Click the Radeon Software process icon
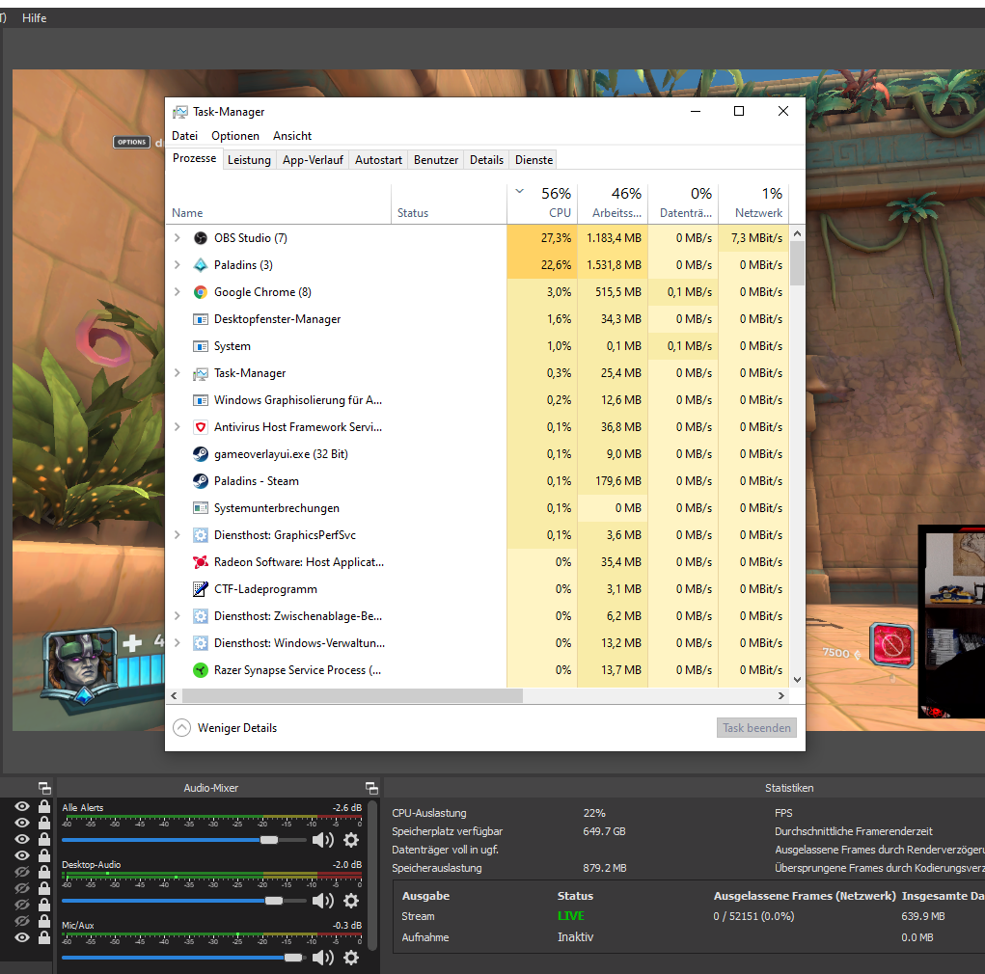Viewport: 985px width, 974px height. click(201, 562)
